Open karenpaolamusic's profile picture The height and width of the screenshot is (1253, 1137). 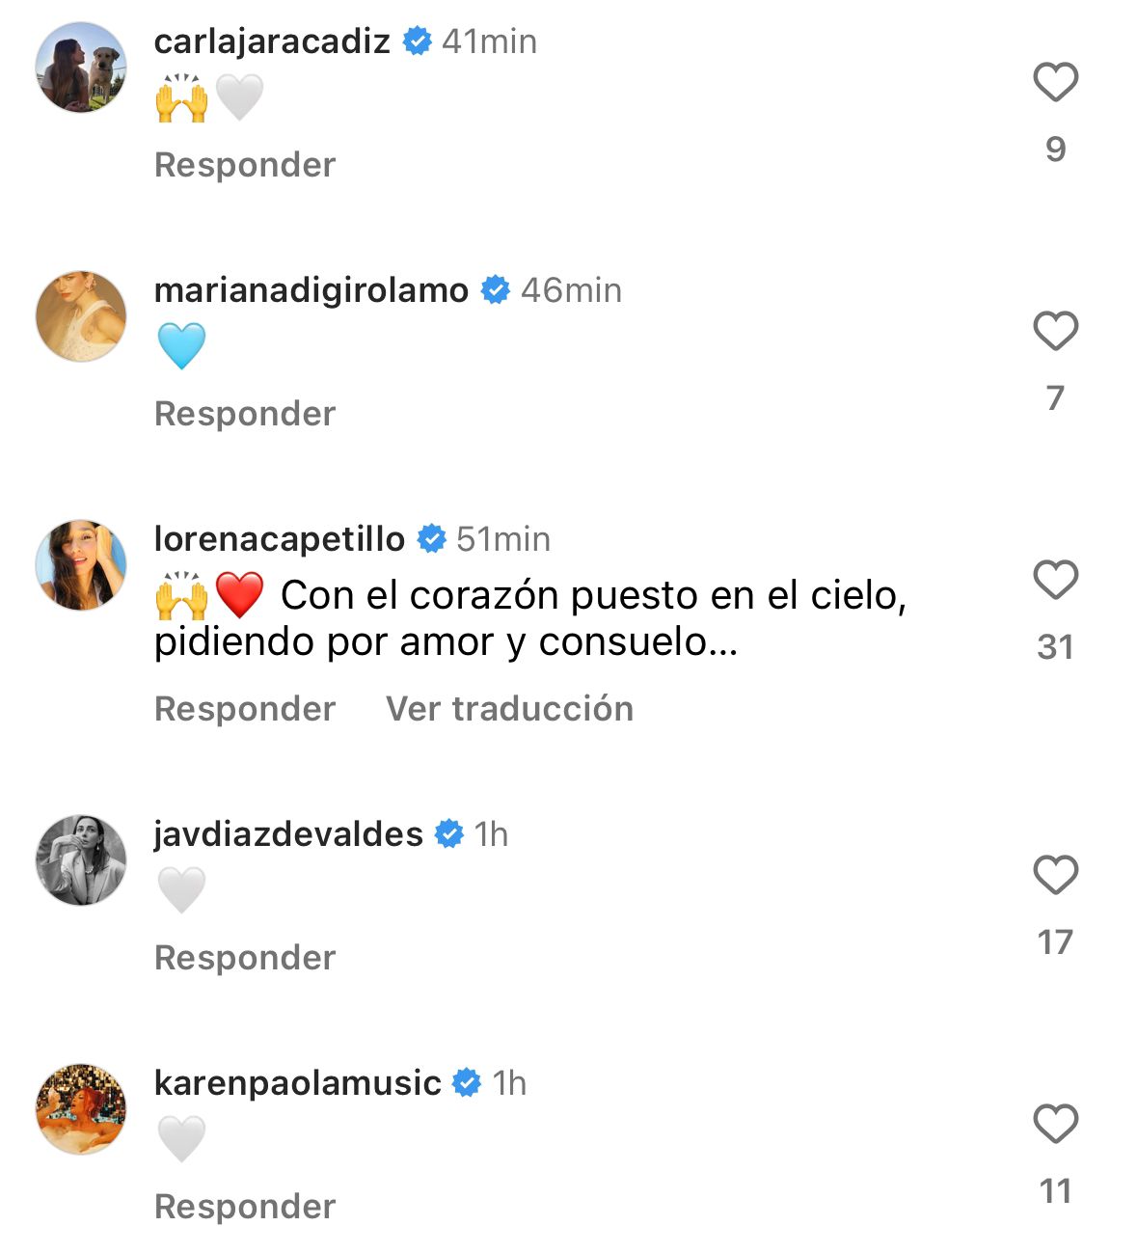point(81,1109)
